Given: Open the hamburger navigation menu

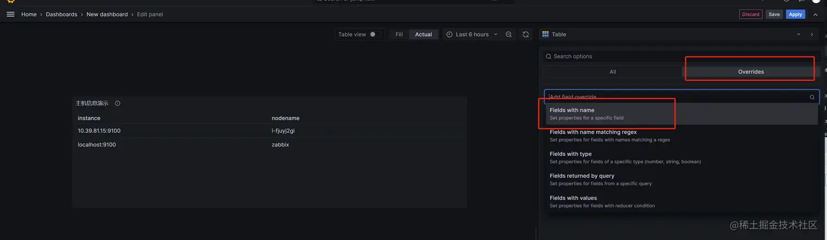Looking at the screenshot, I should coord(10,14).
